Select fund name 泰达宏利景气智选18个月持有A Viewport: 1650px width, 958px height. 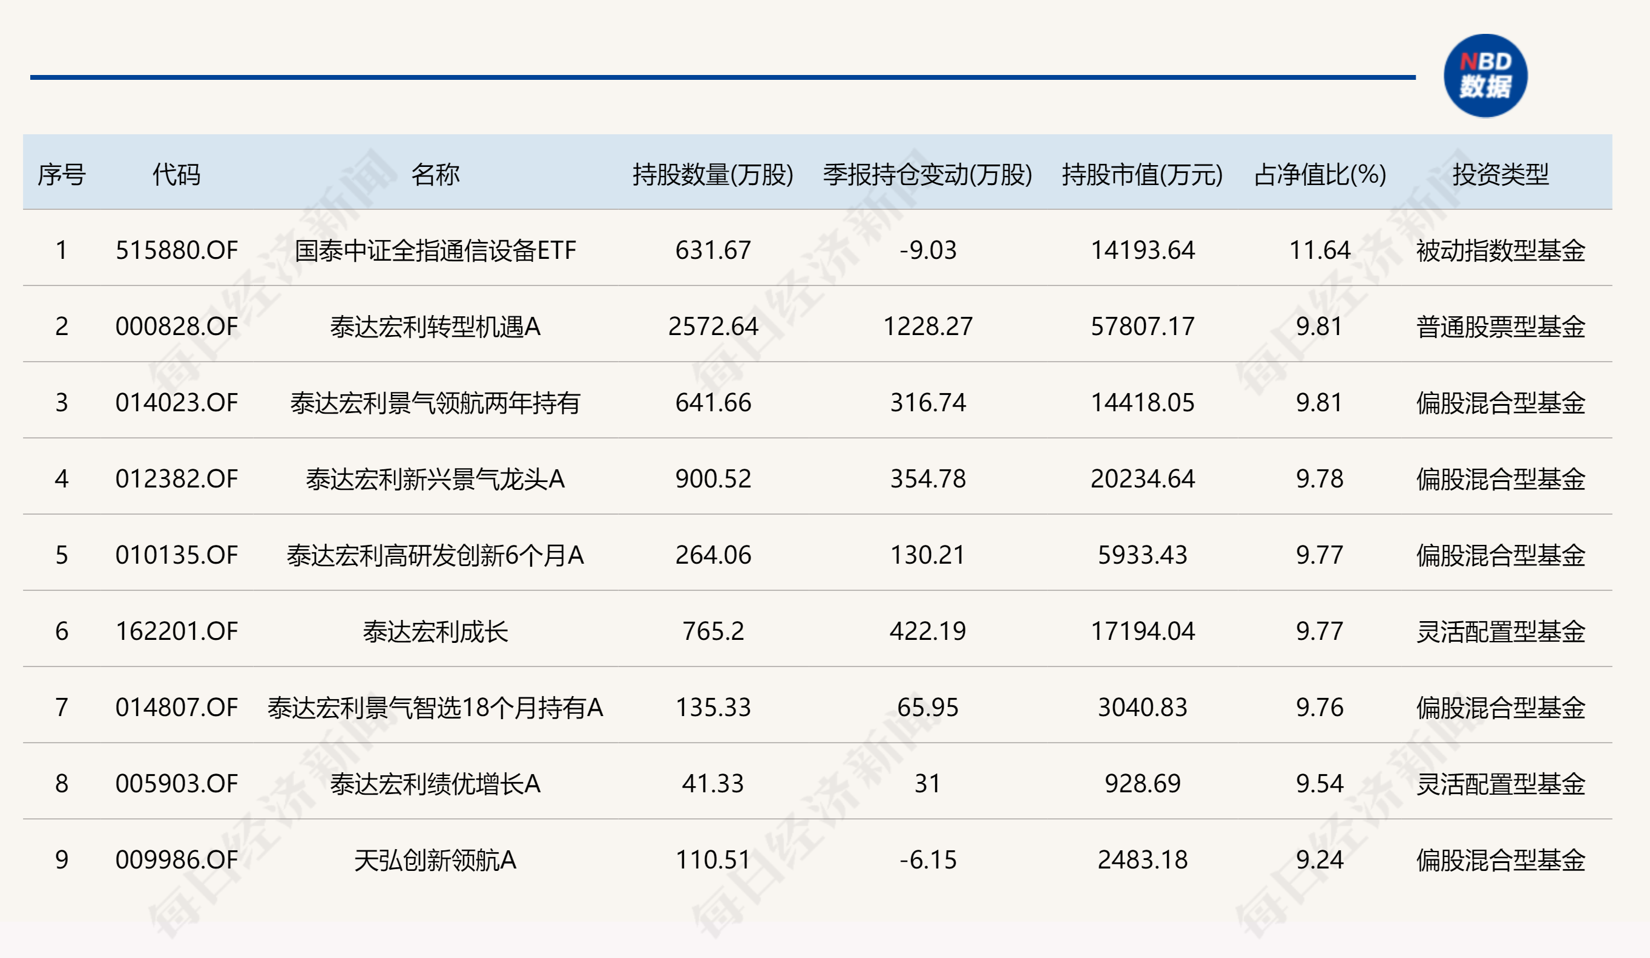(x=435, y=708)
